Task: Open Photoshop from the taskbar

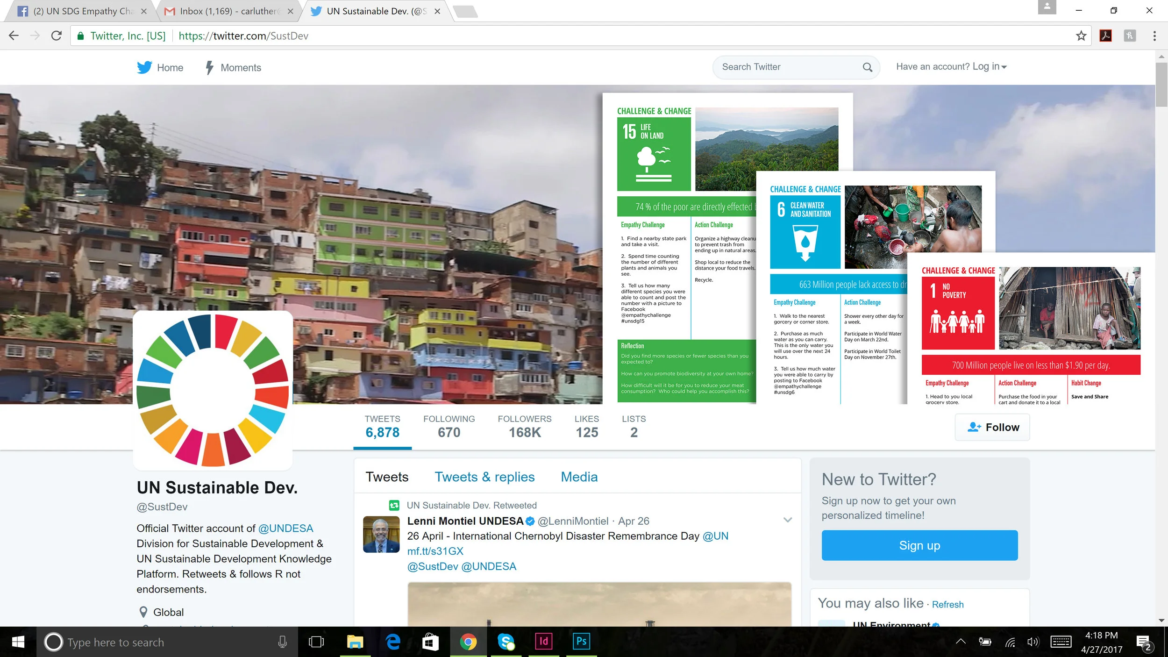Action: [x=581, y=641]
